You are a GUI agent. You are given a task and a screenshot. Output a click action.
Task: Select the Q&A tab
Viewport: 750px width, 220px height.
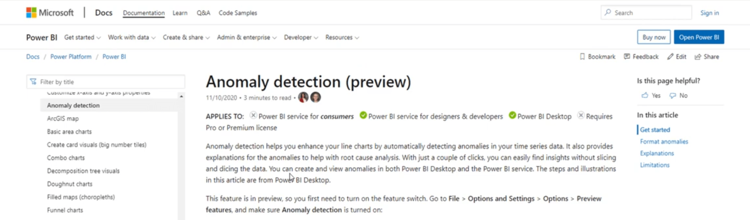pyautogui.click(x=203, y=13)
